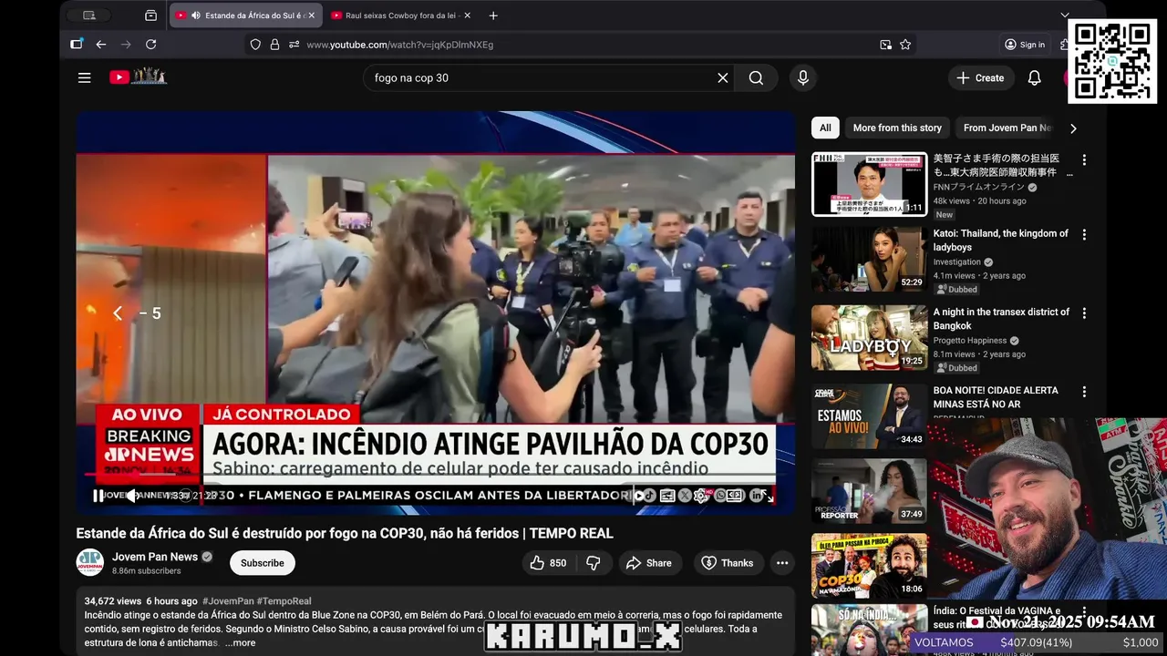Image resolution: width=1167 pixels, height=656 pixels.
Task: Switch to Raul Seixas Cowboy tab
Action: coord(400,15)
